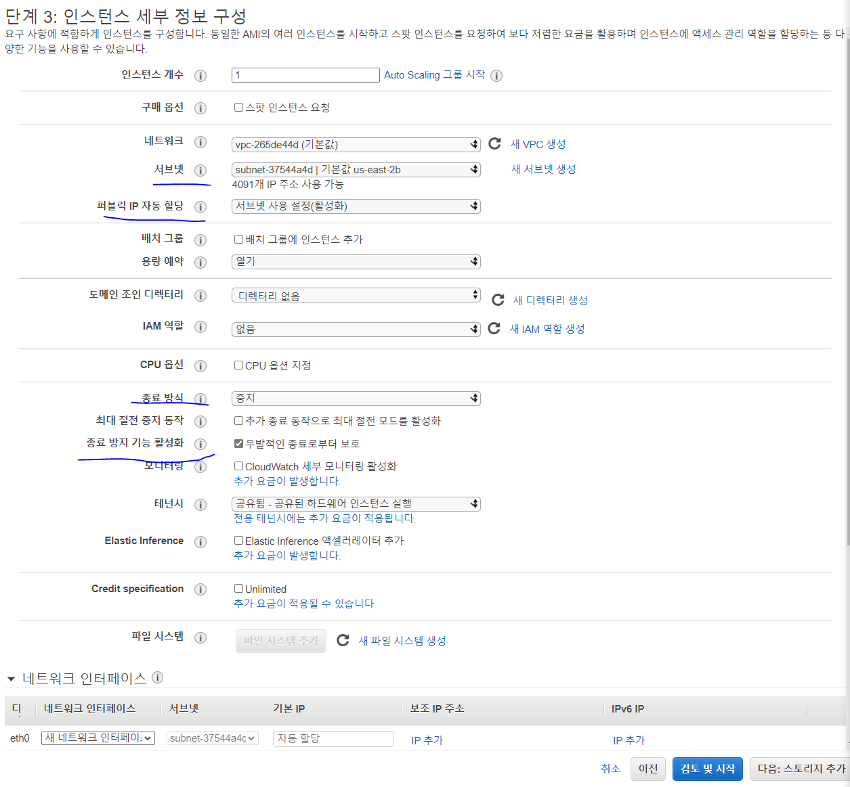Click info icon next to 최대 절전 중지 동작
The image size is (850, 787).
200,422
